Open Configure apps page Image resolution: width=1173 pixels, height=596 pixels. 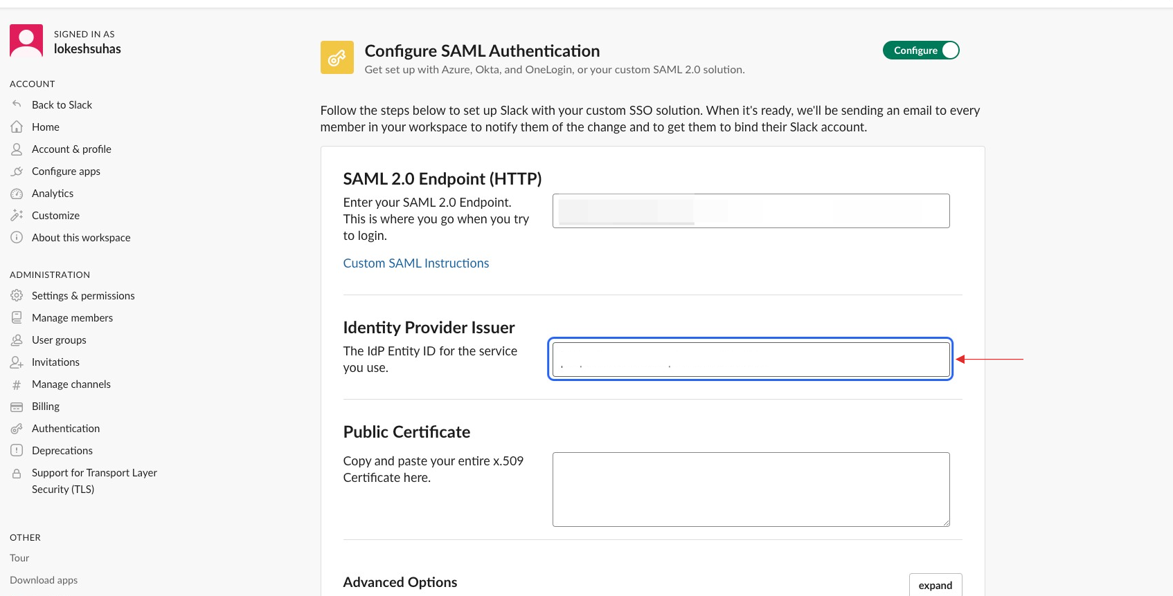[66, 171]
